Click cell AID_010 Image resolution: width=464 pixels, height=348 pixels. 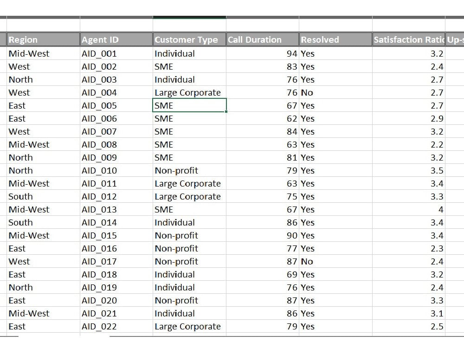(x=116, y=171)
